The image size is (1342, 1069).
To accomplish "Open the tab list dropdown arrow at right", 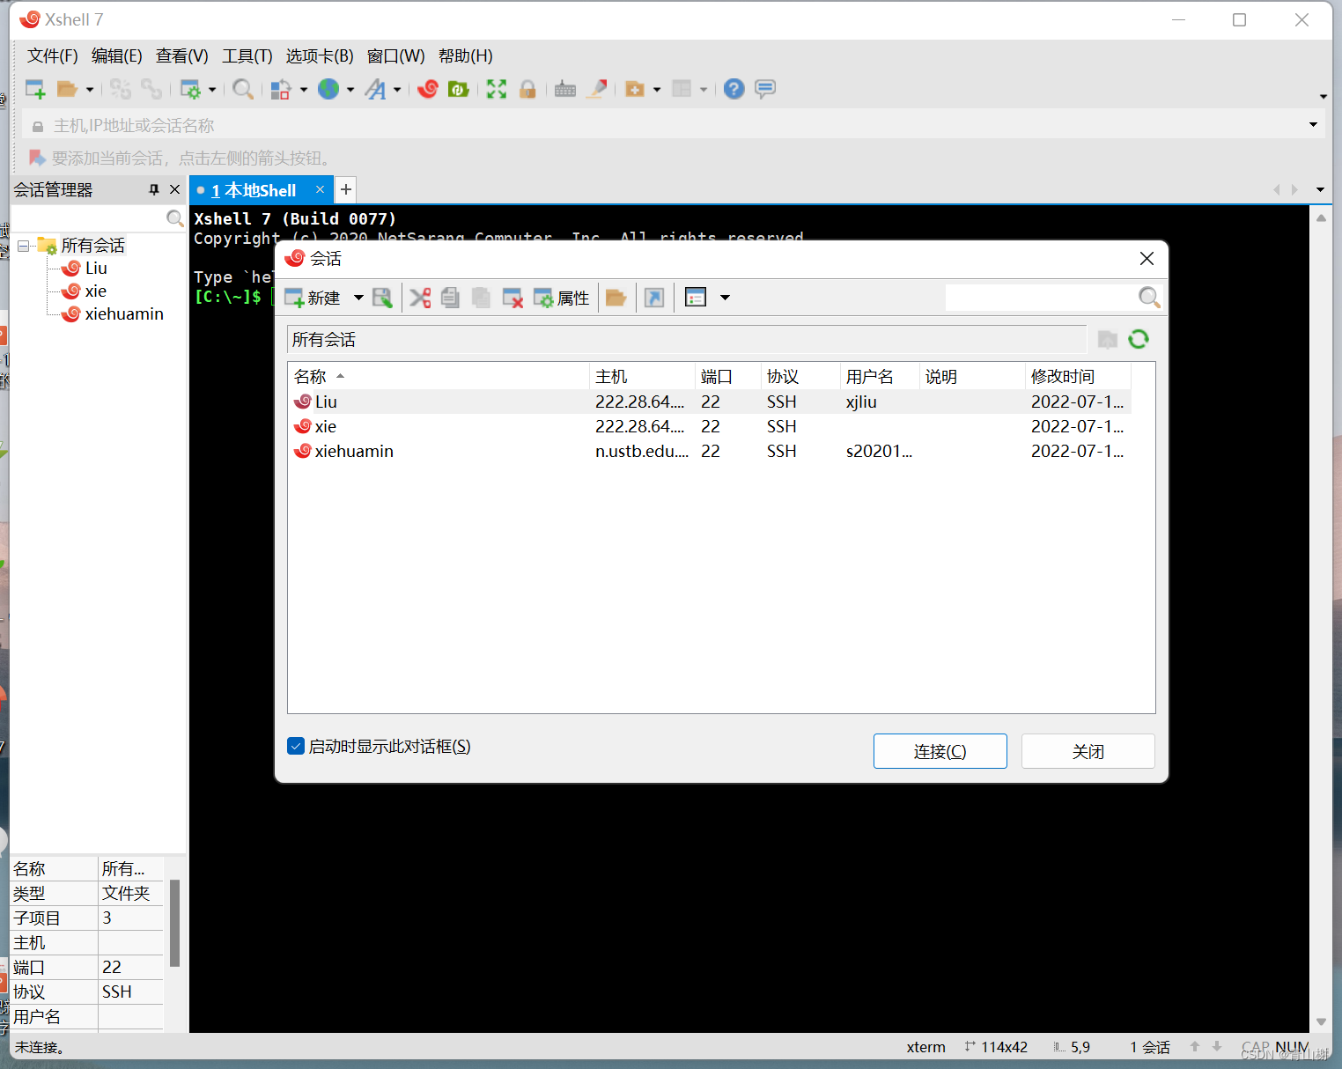I will [x=1320, y=190].
